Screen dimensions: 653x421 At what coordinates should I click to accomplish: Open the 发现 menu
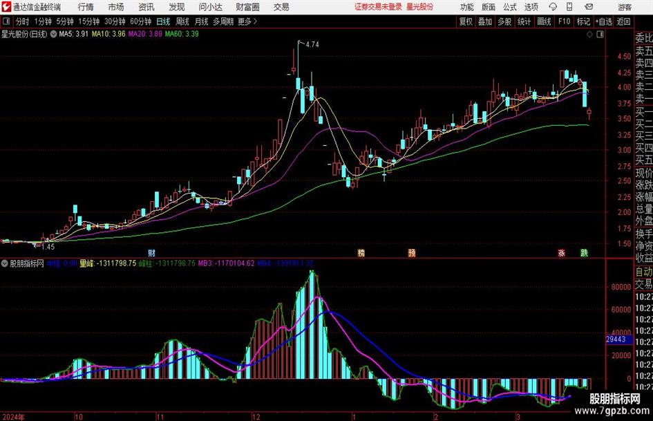pos(177,7)
